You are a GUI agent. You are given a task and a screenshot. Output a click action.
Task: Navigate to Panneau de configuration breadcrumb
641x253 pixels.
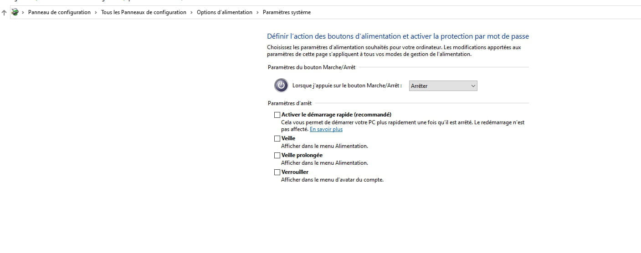coord(59,12)
